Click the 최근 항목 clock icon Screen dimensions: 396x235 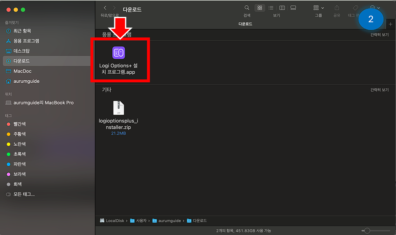(8, 31)
